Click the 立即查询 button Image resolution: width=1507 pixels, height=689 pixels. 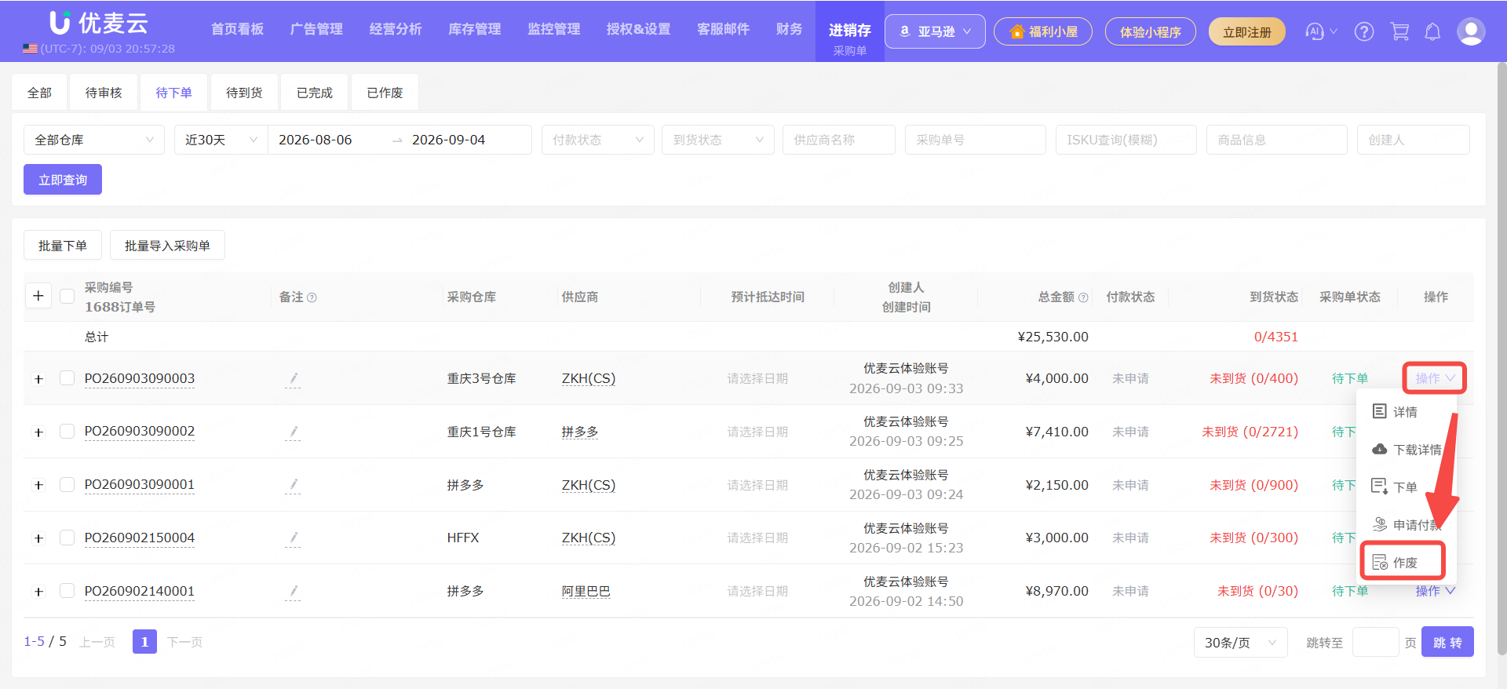point(63,180)
